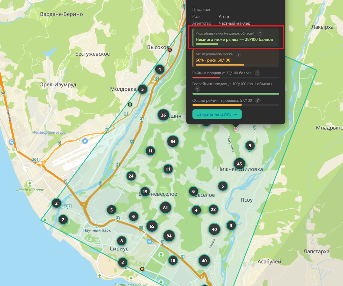Open the listing via Открыть на ЦИАН button

217,114
